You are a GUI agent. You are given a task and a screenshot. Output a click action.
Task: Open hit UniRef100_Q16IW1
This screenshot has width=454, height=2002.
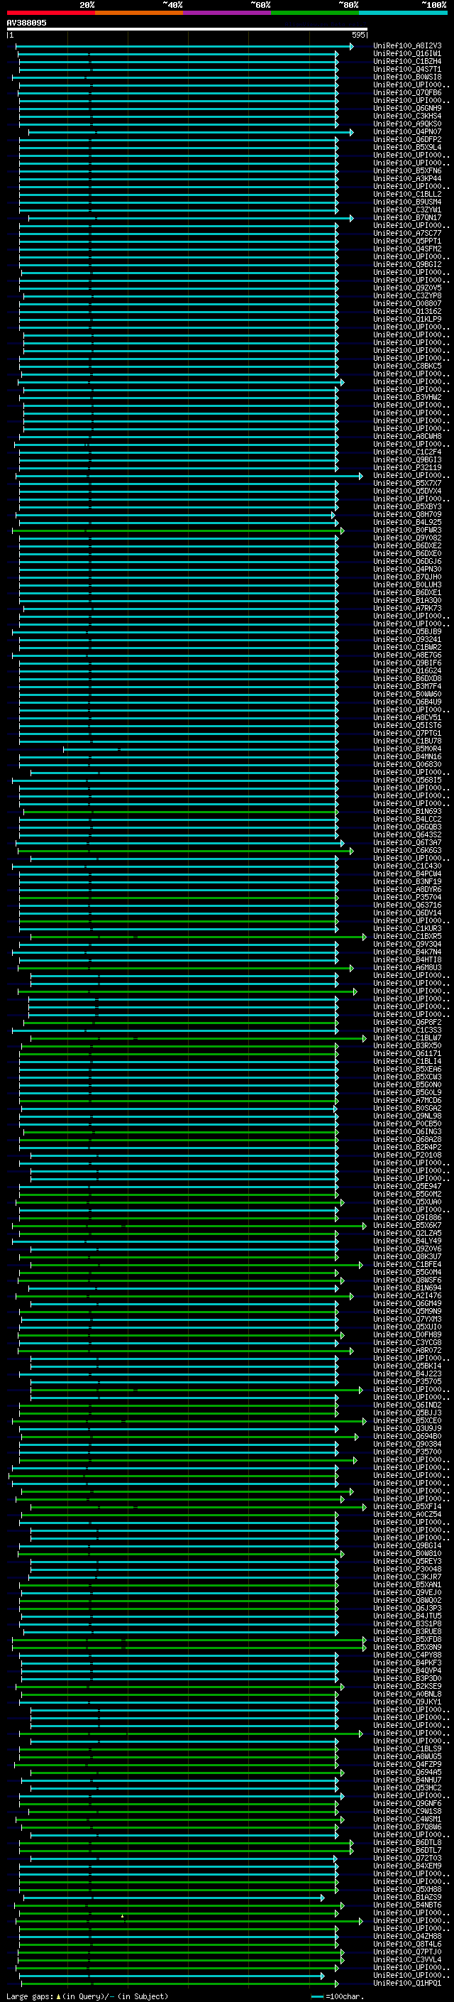coord(407,54)
